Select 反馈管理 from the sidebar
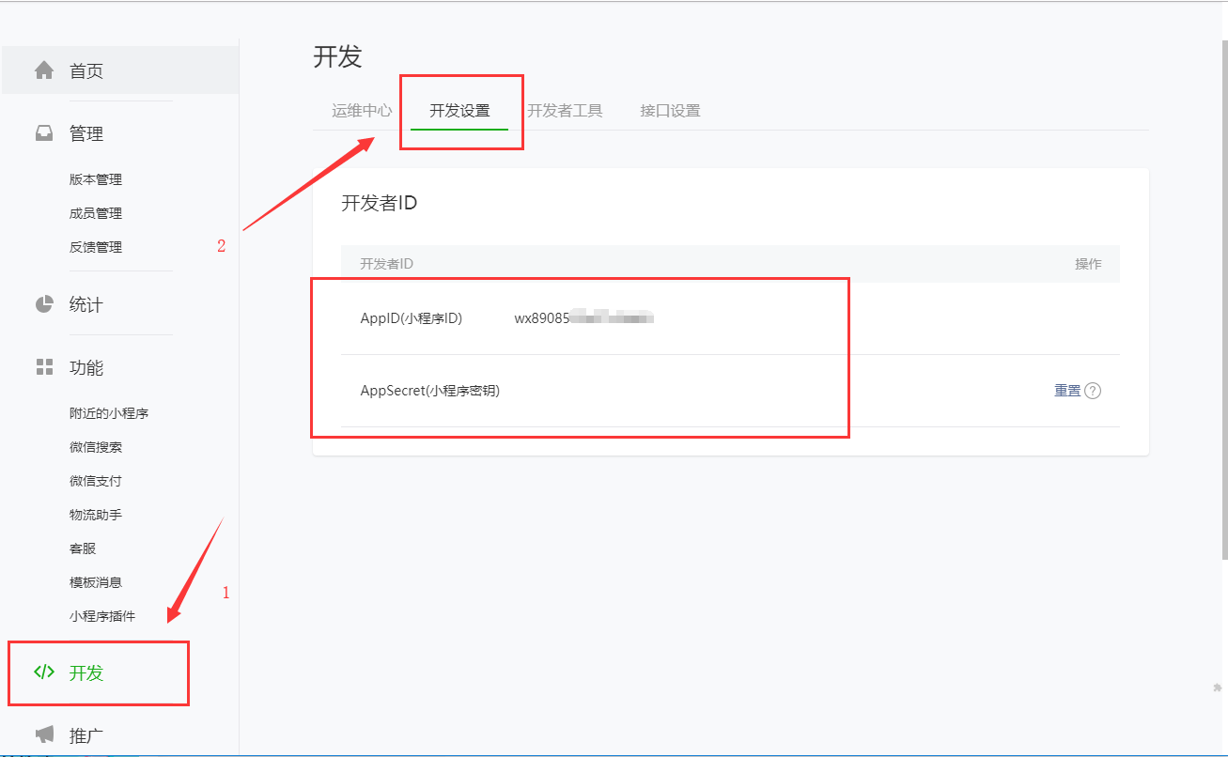Screen dimensions: 1228x757 click(x=96, y=247)
